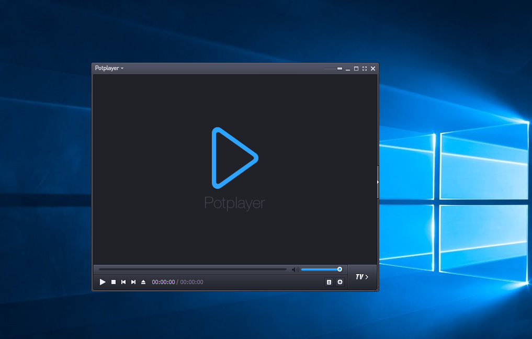Image resolution: width=532 pixels, height=339 pixels.
Task: Click the total duration 00:00:00 display
Action: pos(191,282)
